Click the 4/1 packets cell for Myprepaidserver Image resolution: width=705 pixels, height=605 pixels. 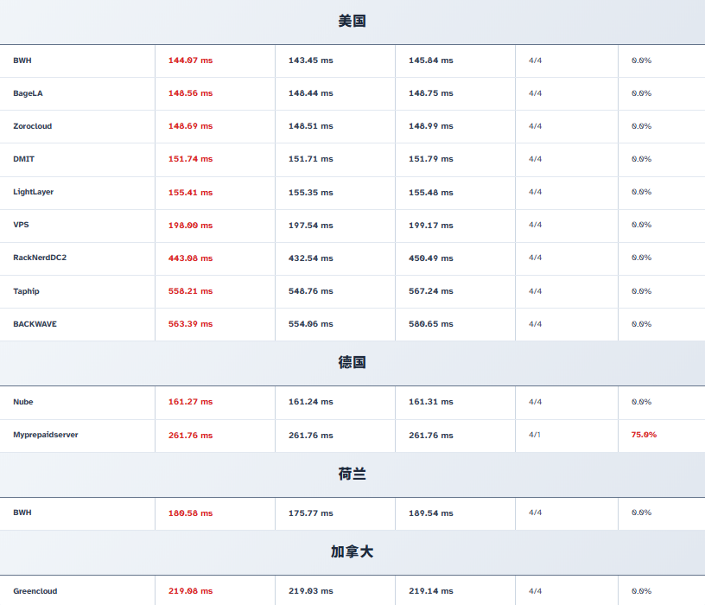[x=535, y=435]
